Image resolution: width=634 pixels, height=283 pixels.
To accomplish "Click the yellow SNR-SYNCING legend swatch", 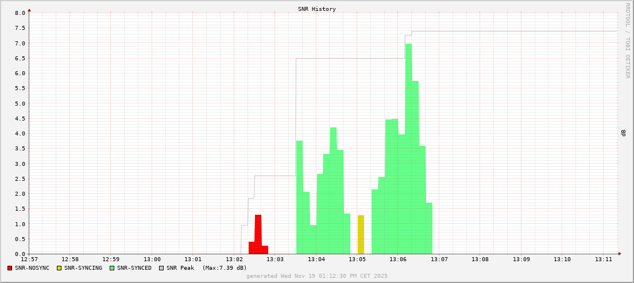I will point(59,268).
